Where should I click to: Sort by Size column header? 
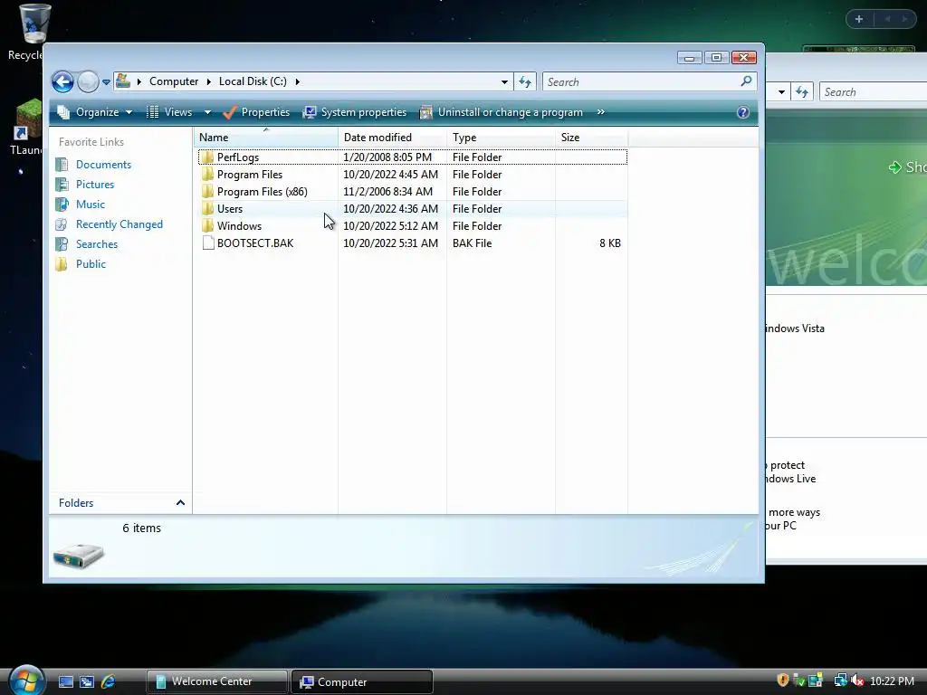pos(592,138)
